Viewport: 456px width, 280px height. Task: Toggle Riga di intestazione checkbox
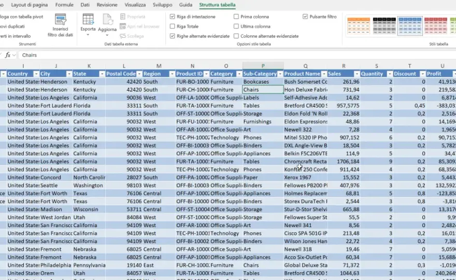pyautogui.click(x=173, y=17)
